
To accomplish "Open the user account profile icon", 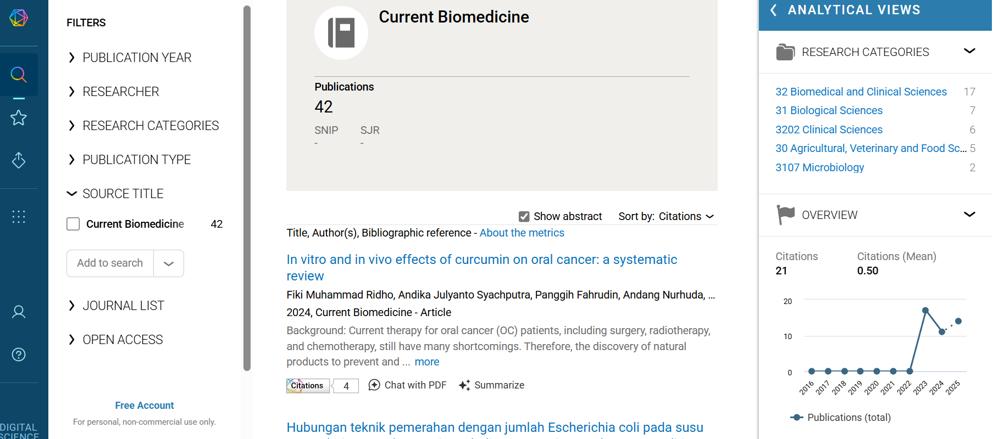I will [19, 312].
